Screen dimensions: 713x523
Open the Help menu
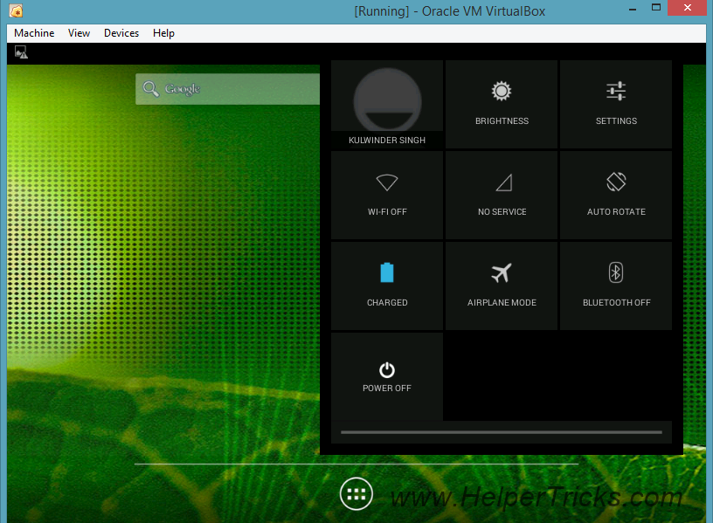163,33
